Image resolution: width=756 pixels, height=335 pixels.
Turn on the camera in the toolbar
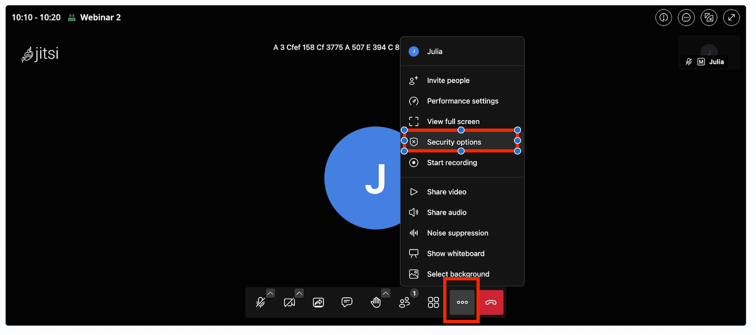click(x=289, y=302)
